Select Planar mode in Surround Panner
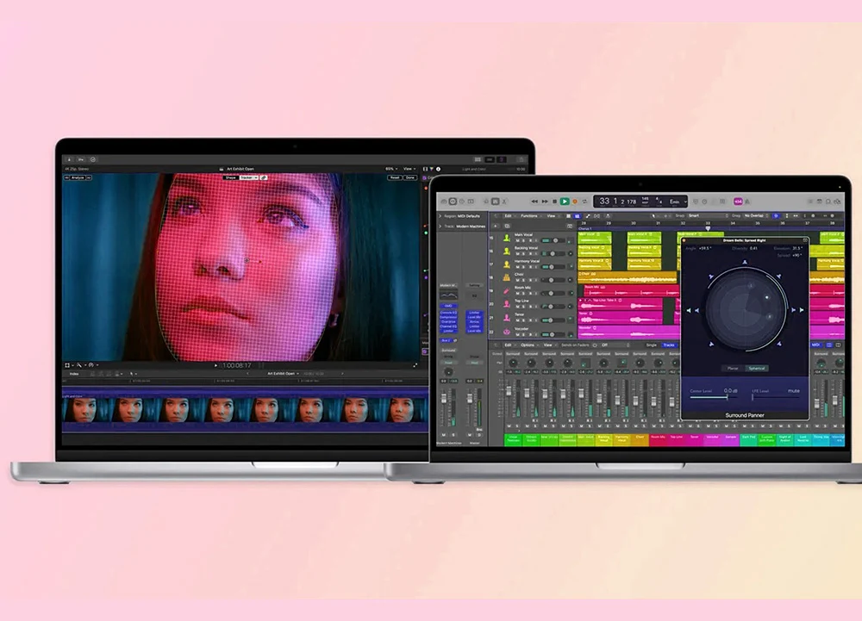The height and width of the screenshot is (621, 862). [733, 368]
